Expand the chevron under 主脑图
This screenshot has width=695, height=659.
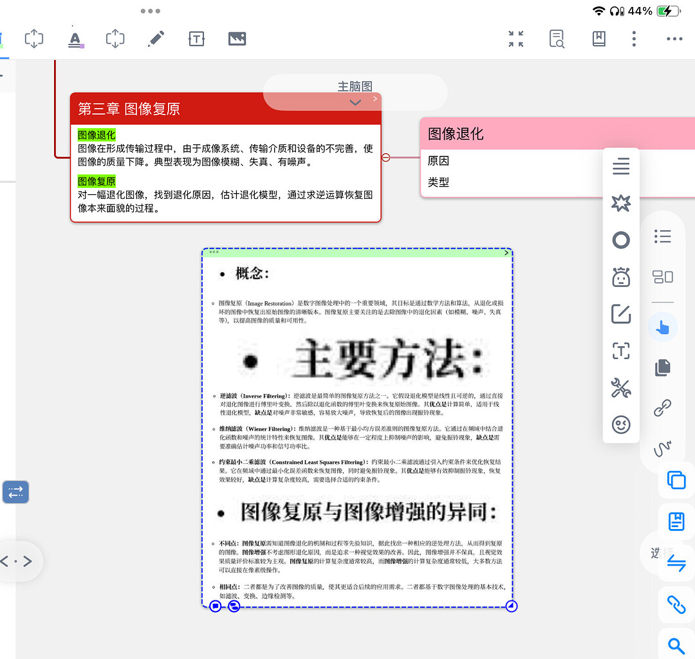click(x=355, y=102)
